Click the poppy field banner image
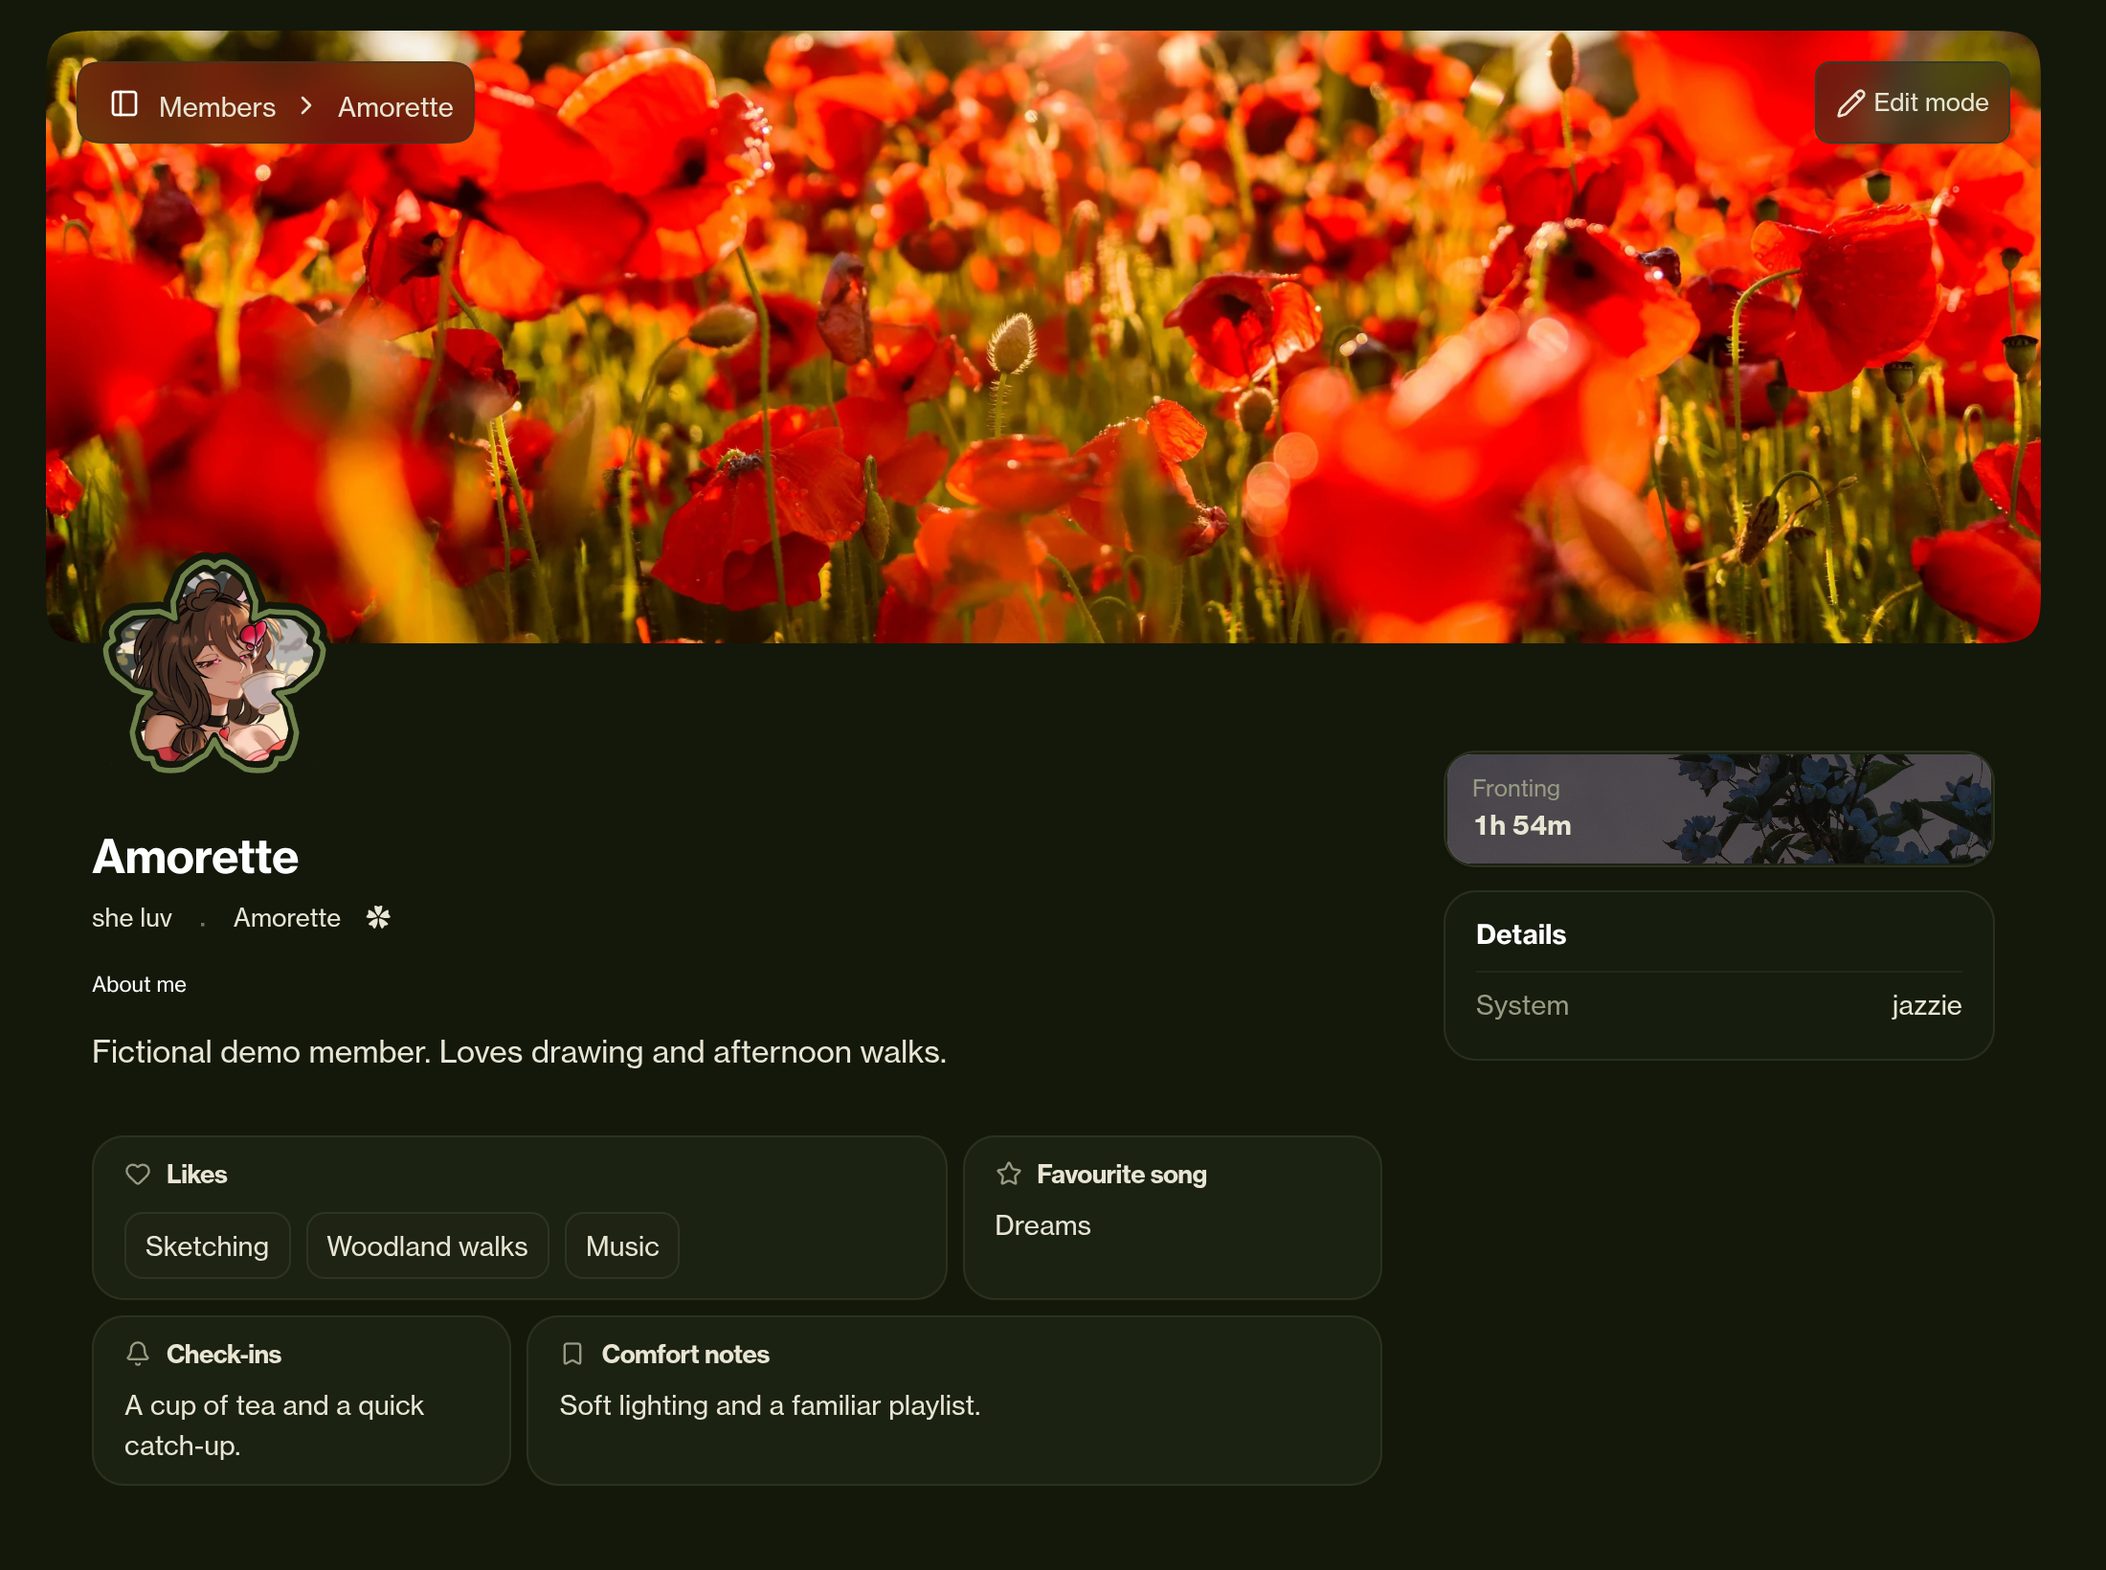 coord(1043,335)
